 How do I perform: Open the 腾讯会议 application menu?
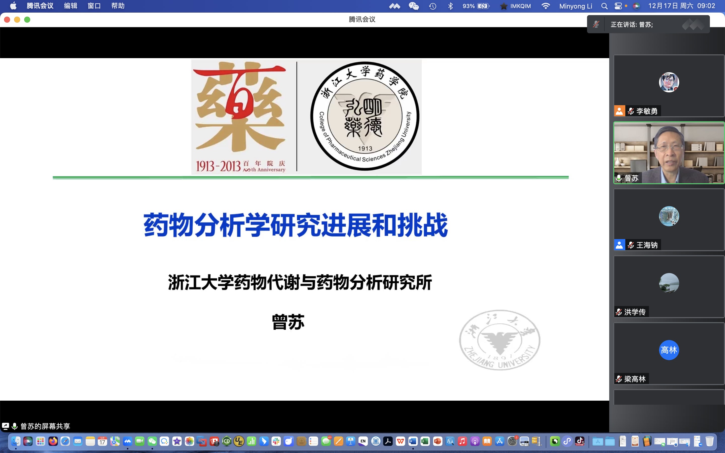coord(40,6)
